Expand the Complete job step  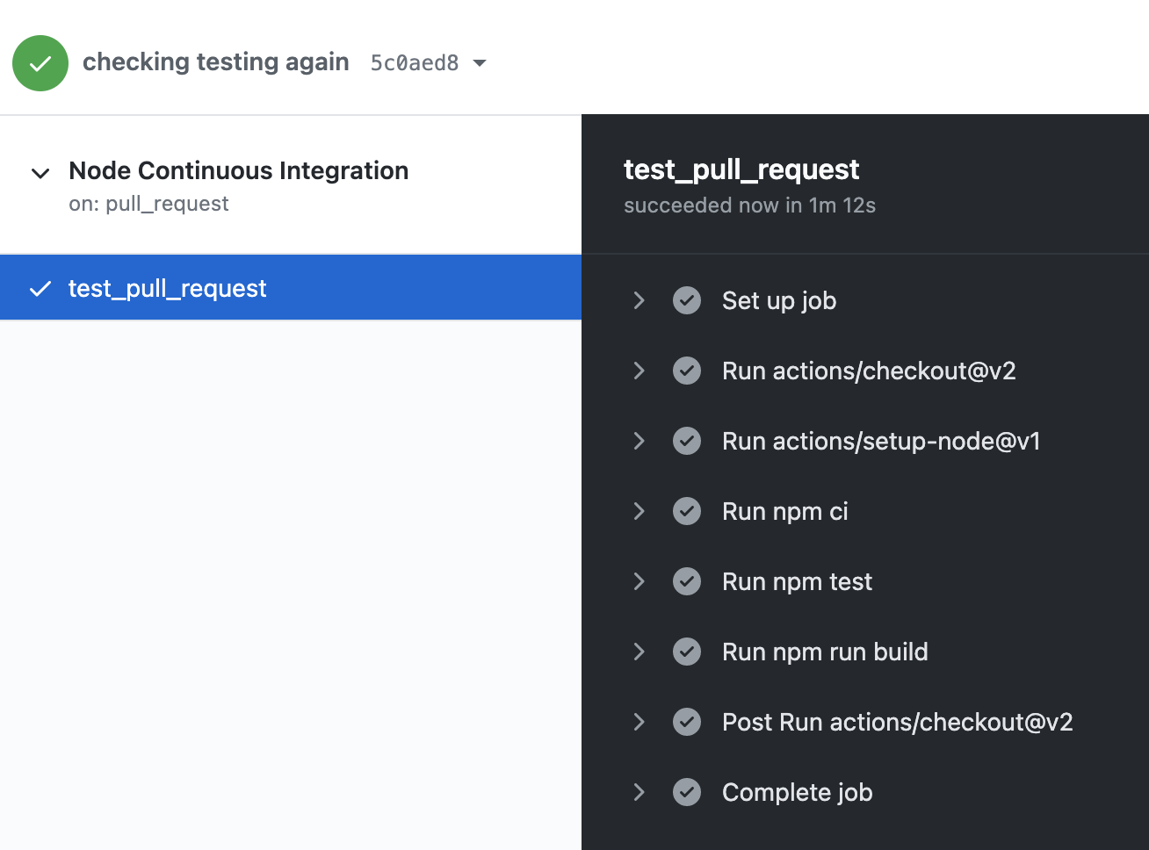[x=640, y=792]
